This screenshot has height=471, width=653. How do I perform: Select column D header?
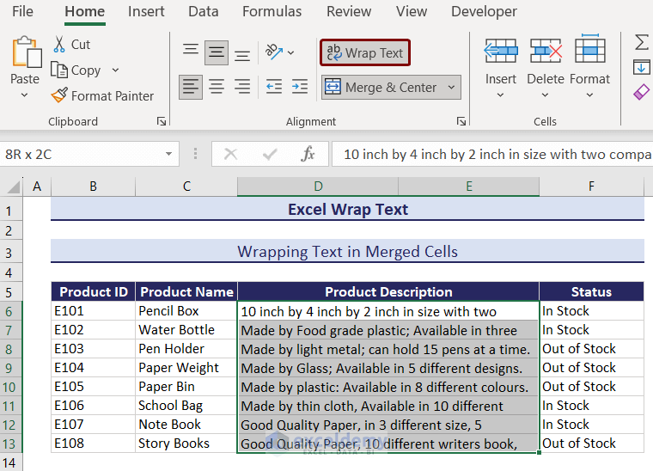tap(318, 187)
